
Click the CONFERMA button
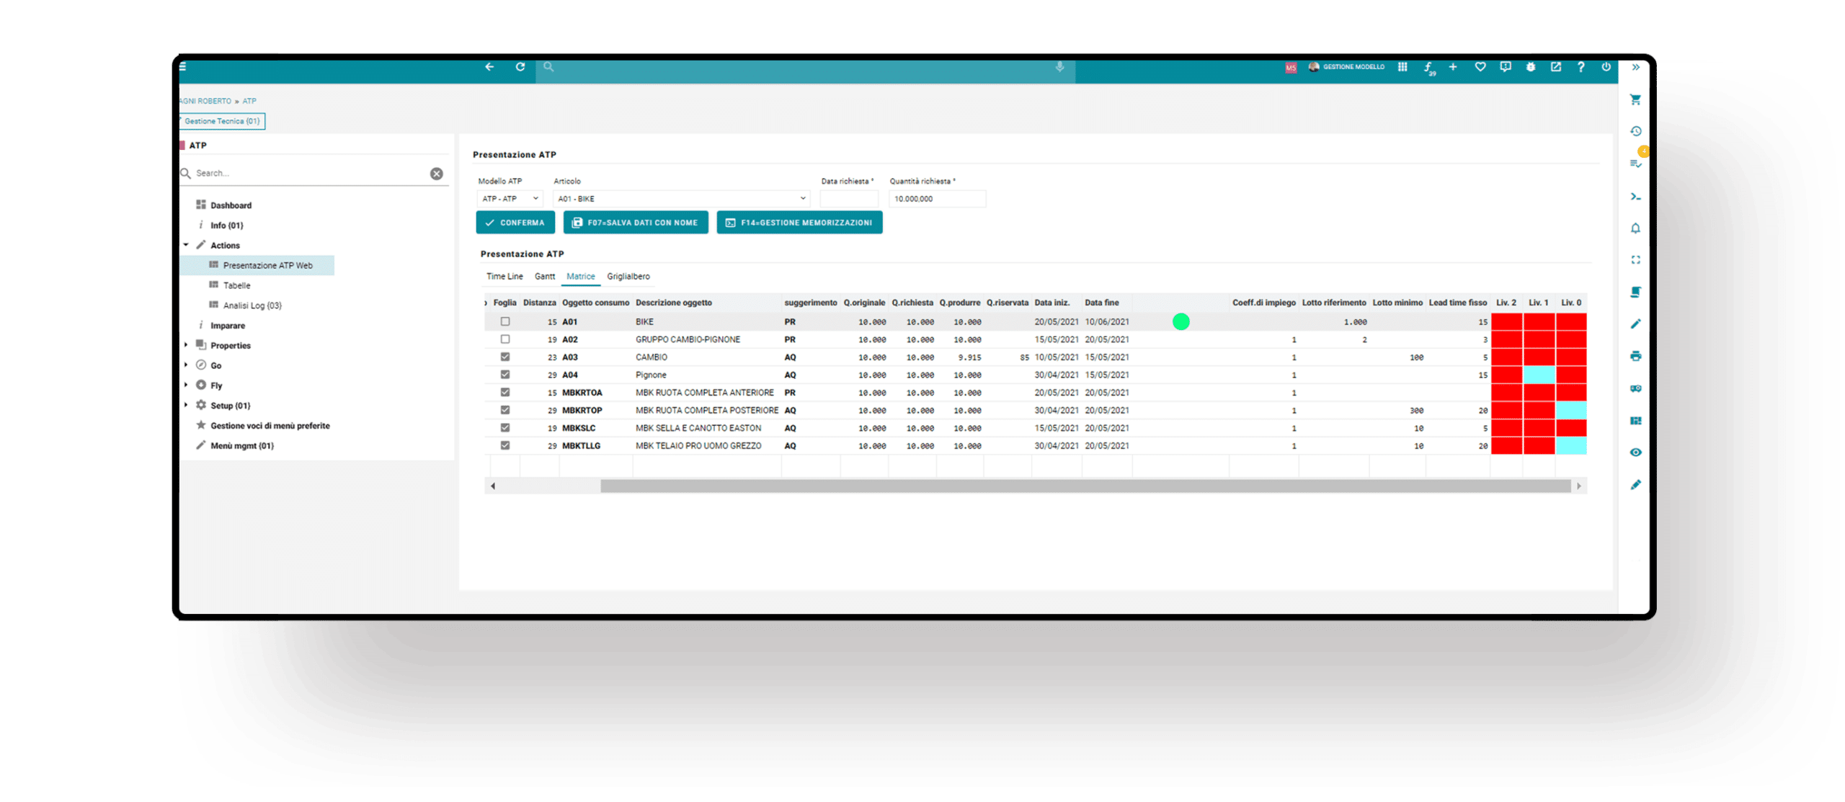[515, 223]
